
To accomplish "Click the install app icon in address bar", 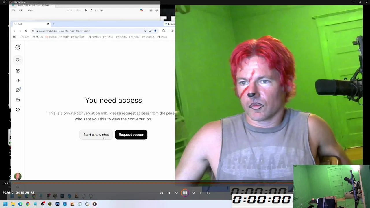I will click(x=150, y=31).
